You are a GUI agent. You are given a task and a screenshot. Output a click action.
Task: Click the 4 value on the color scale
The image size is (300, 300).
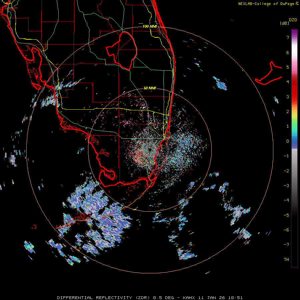[288, 82]
